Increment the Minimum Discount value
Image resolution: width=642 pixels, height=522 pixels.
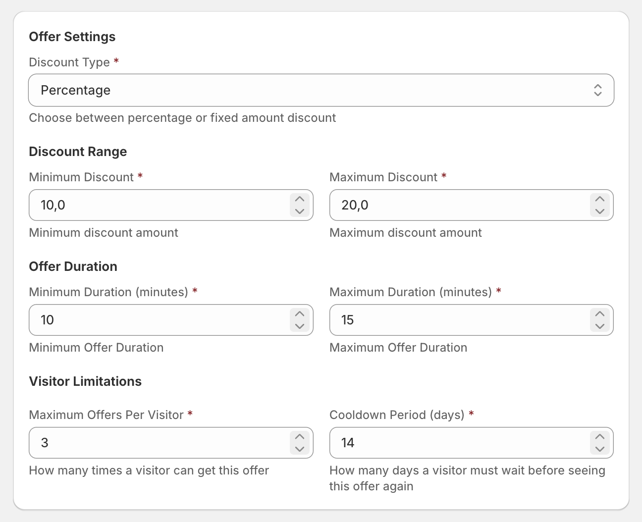[x=299, y=199]
